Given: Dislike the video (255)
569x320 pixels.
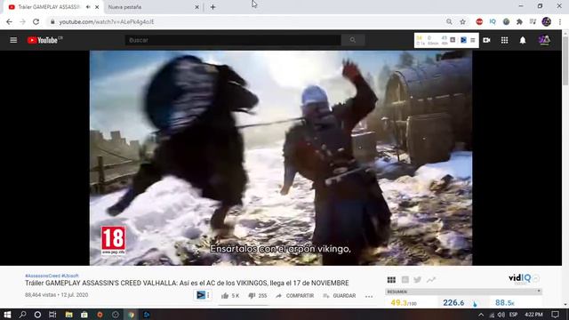Looking at the screenshot, I should point(258,296).
